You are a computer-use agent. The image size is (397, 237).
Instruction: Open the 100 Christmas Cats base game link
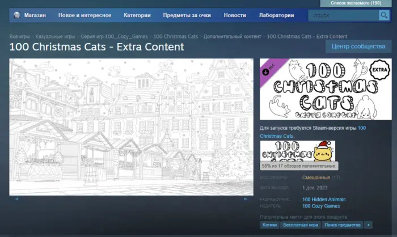tap(312, 132)
